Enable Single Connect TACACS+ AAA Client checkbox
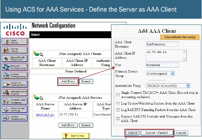Viewport: 202px width, 140px height. tap(118, 95)
